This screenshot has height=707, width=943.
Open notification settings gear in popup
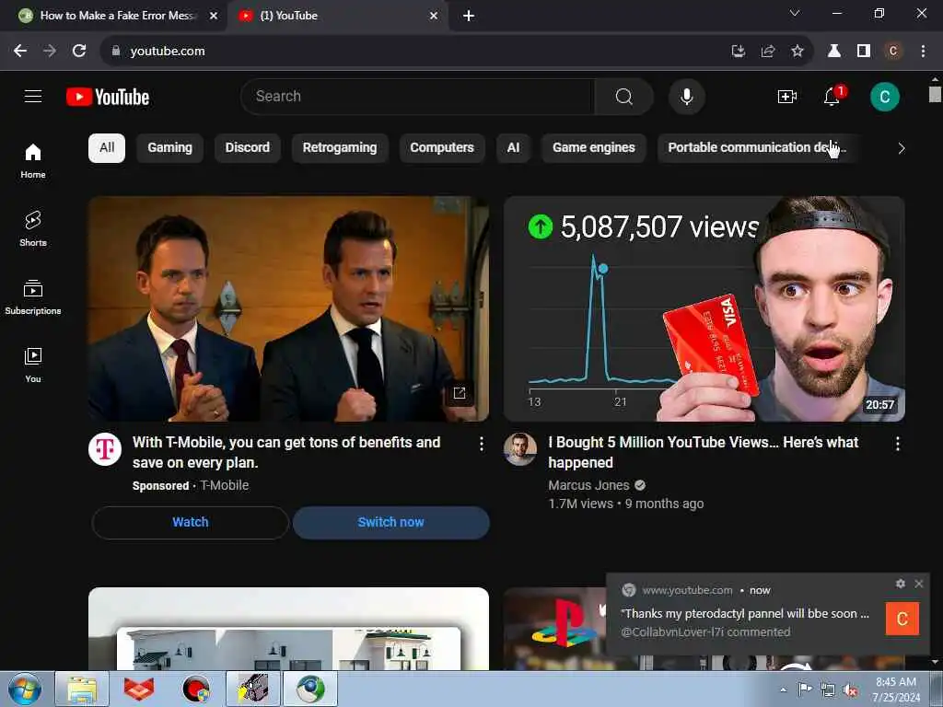[x=900, y=583]
